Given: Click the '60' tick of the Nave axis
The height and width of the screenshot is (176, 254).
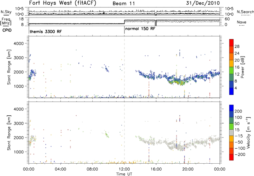Looking at the screenshot, I should pyautogui.click(x=227, y=19).
